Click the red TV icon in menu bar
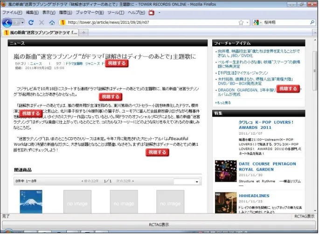This screenshot has height=235, width=319. [x=152, y=13]
